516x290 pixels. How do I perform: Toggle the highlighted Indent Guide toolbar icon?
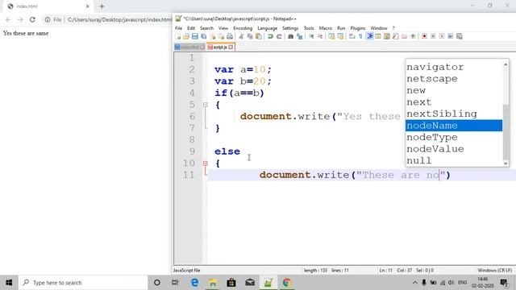pyautogui.click(x=369, y=36)
